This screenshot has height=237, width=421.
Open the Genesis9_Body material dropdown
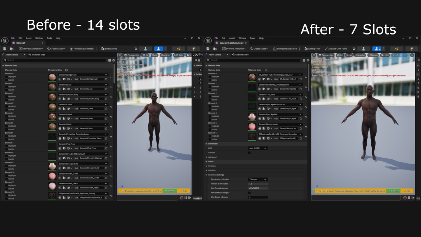[83, 124]
